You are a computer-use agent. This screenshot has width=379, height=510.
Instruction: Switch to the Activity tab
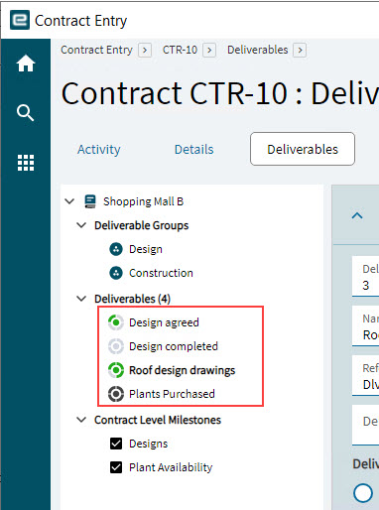tap(98, 149)
